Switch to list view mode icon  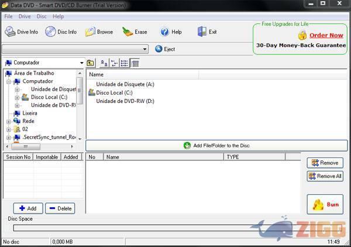pos(125,63)
